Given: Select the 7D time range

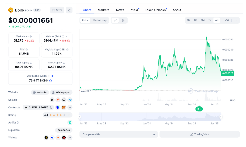Looking at the screenshot, I should point(195,20).
